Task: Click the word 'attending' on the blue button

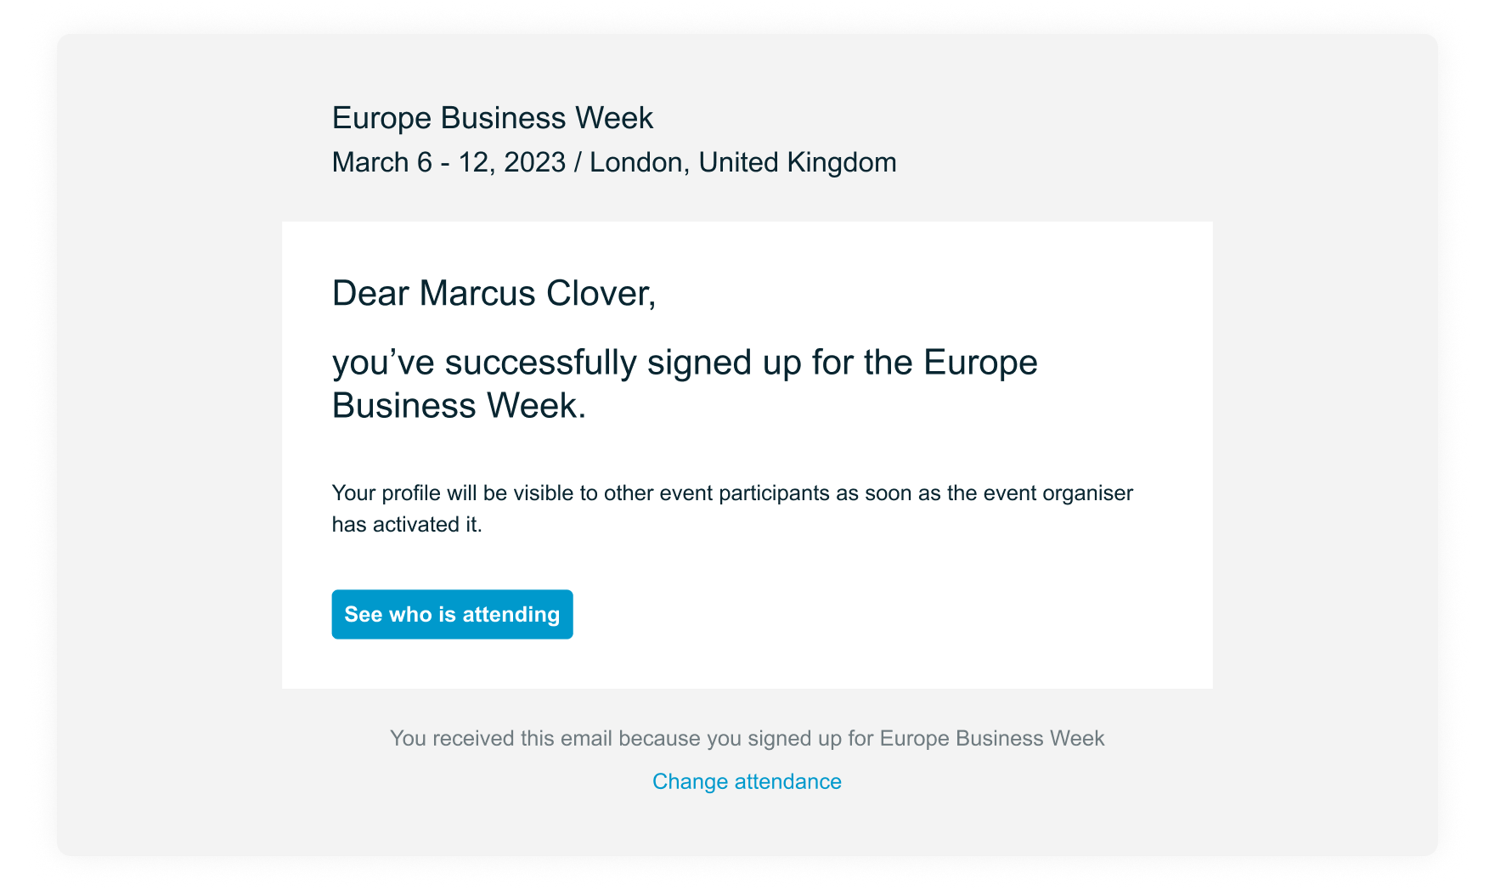Action: (x=511, y=615)
